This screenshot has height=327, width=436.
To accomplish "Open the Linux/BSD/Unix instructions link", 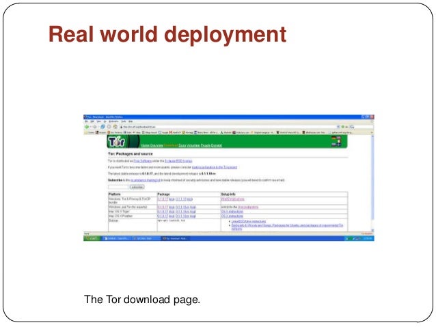I will (249, 221).
